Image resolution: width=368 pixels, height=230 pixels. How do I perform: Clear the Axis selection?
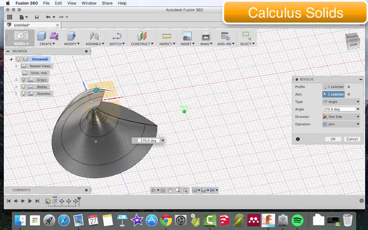coord(349,94)
